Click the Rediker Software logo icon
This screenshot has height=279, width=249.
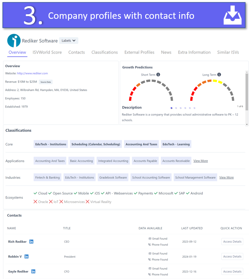pyautogui.click(x=14, y=41)
